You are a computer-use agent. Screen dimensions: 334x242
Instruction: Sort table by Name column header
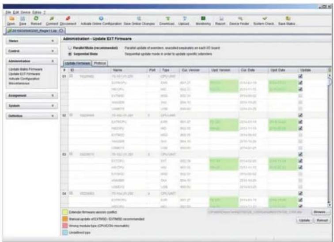click(129, 70)
